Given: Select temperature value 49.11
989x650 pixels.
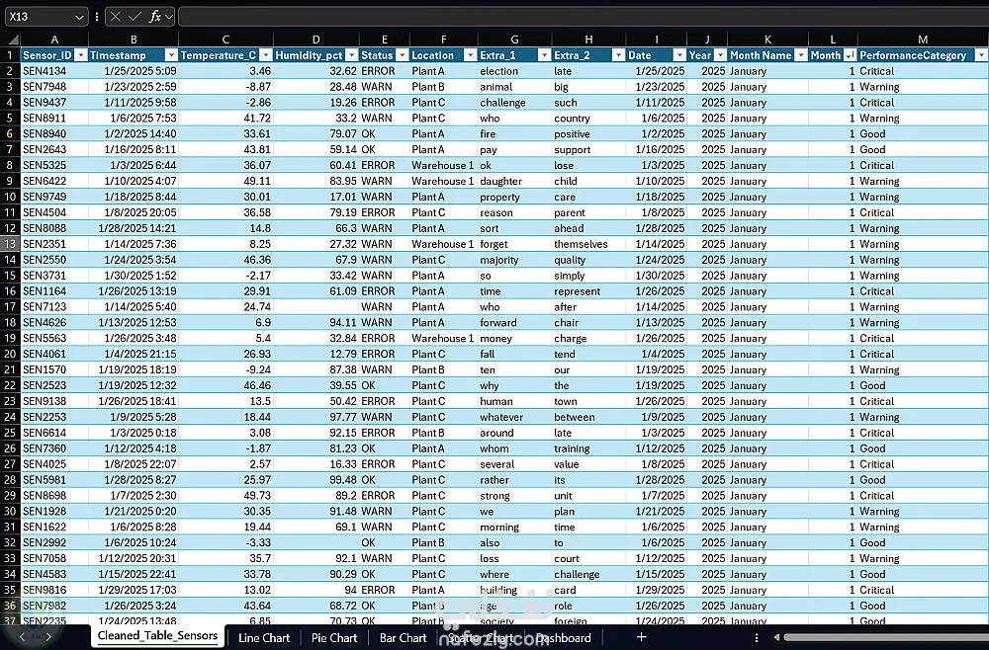Looking at the screenshot, I should click(x=225, y=181).
